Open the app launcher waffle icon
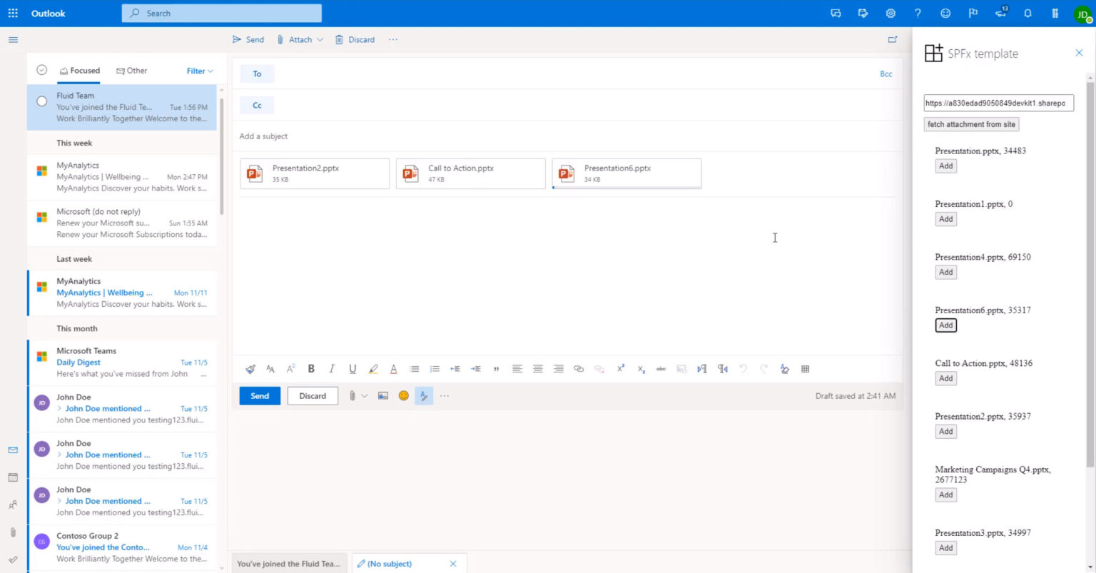Image resolution: width=1096 pixels, height=573 pixels. [13, 13]
